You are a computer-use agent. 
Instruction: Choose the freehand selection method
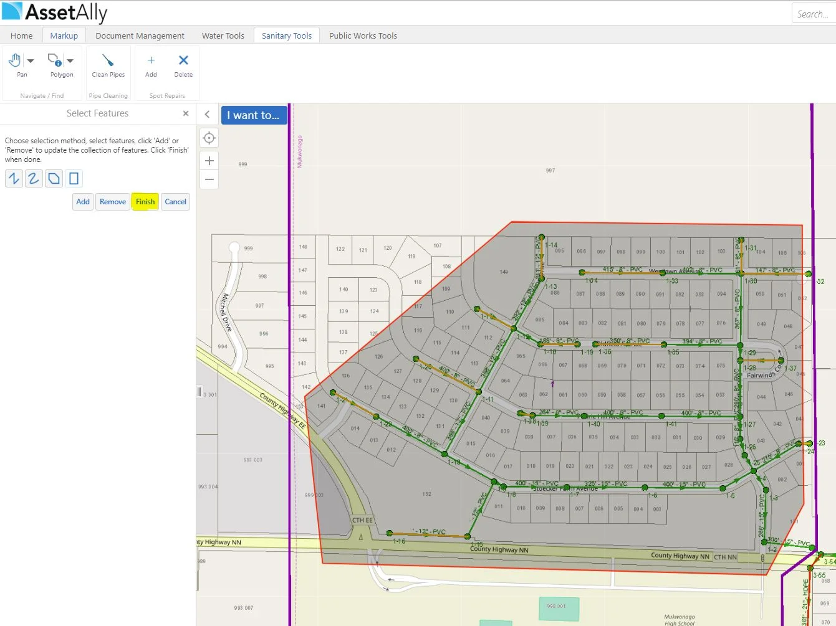tap(34, 178)
